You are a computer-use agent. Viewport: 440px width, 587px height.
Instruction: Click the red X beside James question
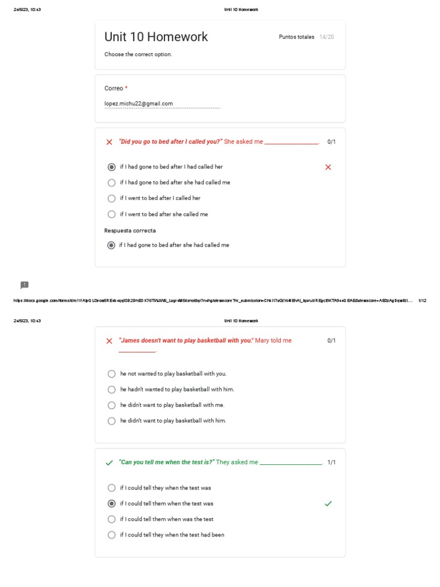(109, 341)
